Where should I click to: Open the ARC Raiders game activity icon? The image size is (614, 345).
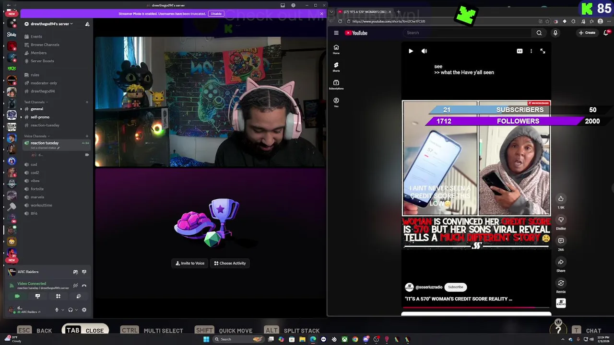pos(75,272)
